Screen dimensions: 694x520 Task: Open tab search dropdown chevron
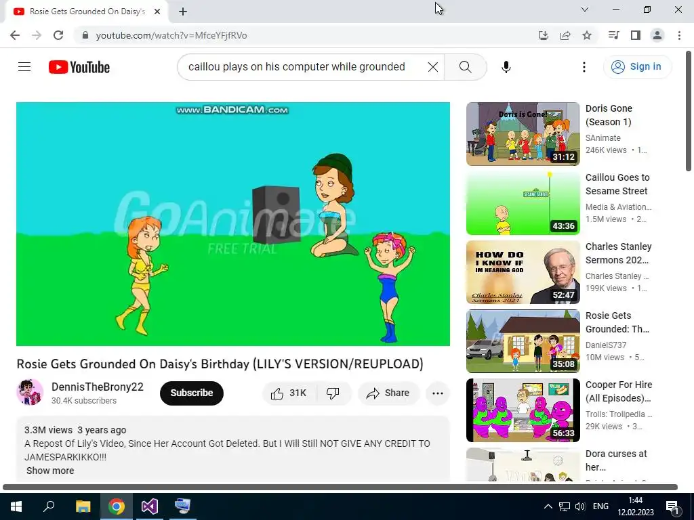click(x=585, y=9)
